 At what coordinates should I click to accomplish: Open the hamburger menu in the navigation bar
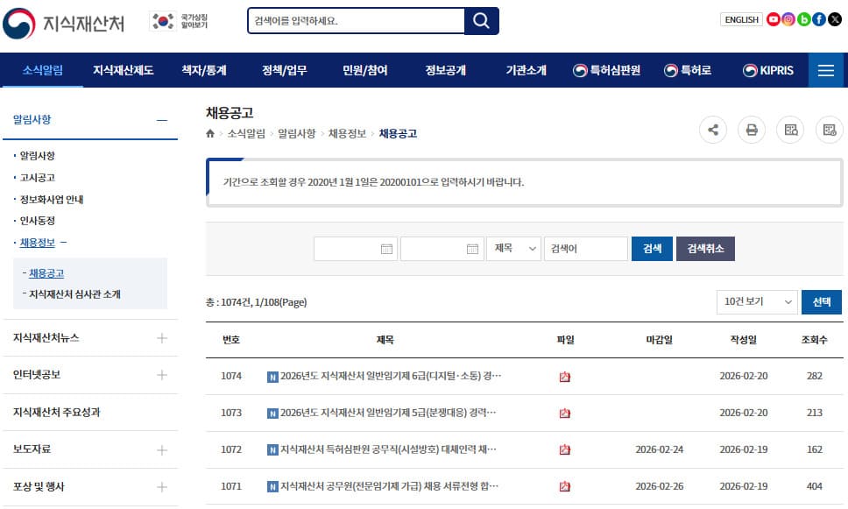coord(825,71)
